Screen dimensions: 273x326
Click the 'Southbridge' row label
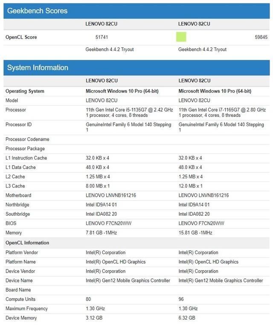click(x=17, y=214)
